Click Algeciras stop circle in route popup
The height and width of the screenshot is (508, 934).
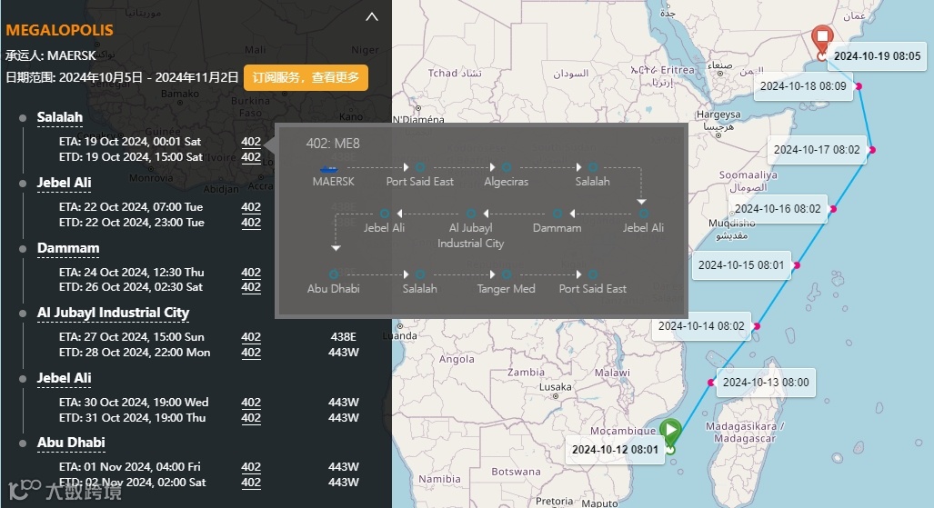tap(507, 167)
